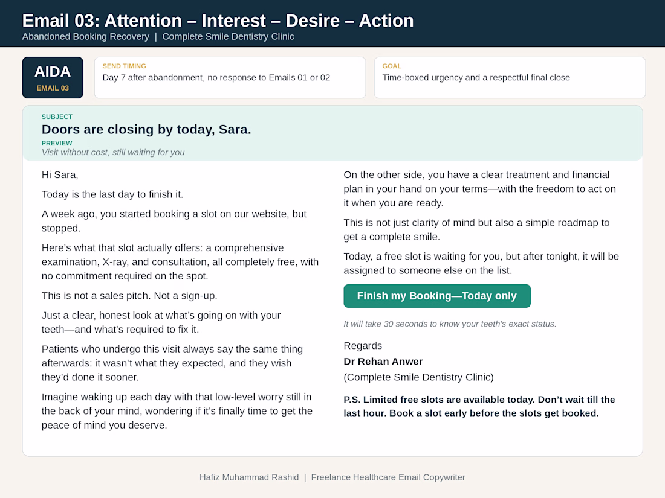Select the Complete Smile Dentistry Clinic signature line
665x498 pixels.
point(418,377)
